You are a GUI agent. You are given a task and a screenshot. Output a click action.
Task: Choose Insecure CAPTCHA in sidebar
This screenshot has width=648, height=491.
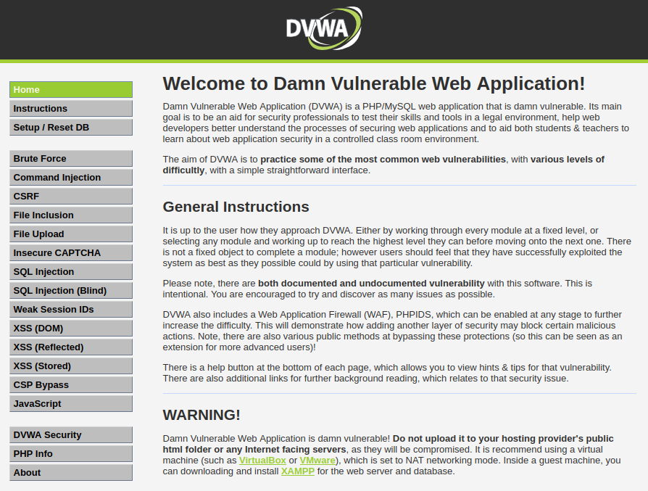71,252
